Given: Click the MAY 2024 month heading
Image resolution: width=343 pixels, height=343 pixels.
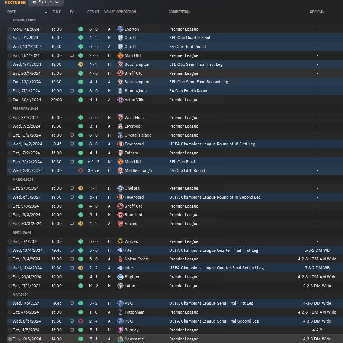Looking at the screenshot, I should tap(20, 294).
